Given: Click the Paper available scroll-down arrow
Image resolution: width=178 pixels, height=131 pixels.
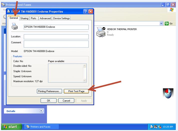Looking at the screenshot, I should [84, 80].
